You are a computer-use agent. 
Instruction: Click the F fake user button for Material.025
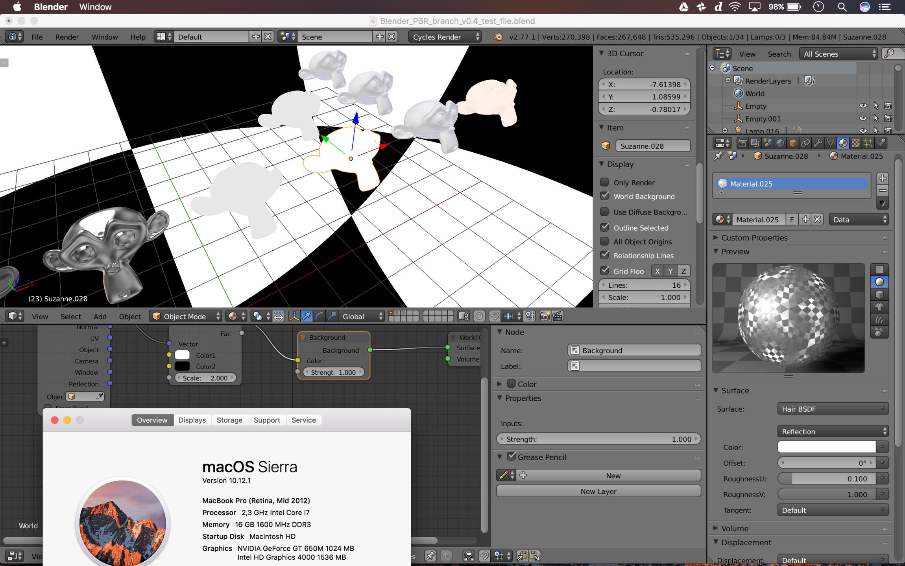(x=792, y=219)
